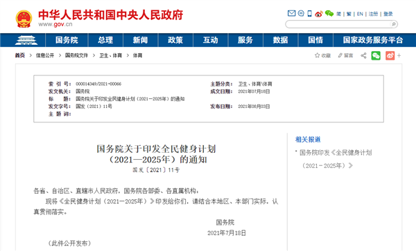Open the 国情 navigation menu

[315, 40]
